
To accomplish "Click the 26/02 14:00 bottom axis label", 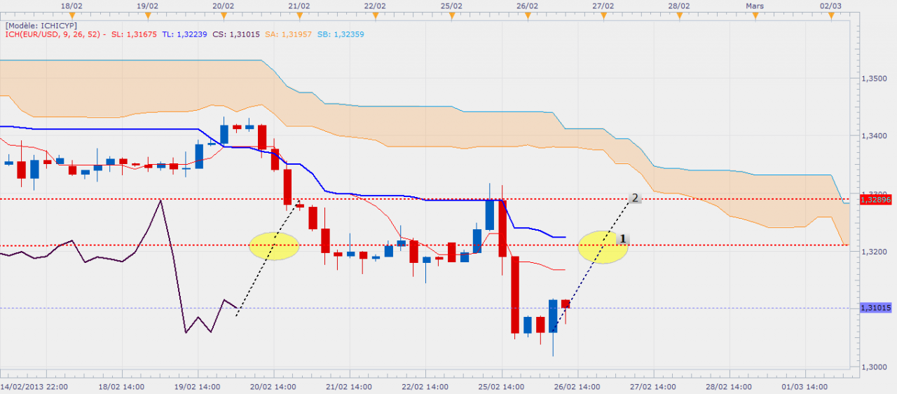I will [x=578, y=386].
